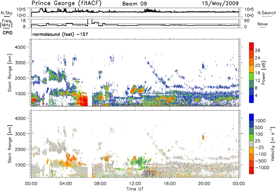Click the '-25' label on Velocity color bar
The image size is (276, 191).
pos(259,148)
